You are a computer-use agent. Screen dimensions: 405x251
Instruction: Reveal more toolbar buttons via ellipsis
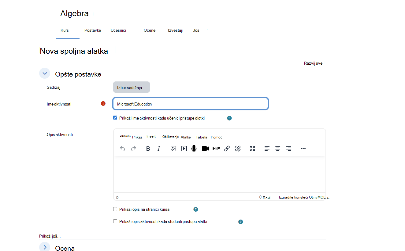click(x=303, y=149)
